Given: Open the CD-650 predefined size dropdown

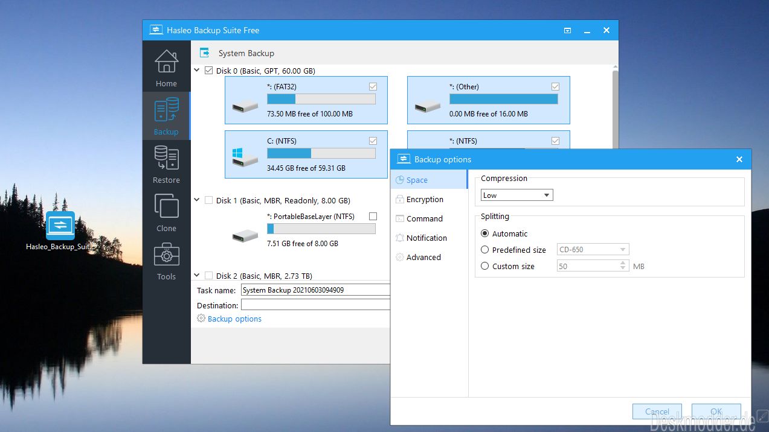Looking at the screenshot, I should pos(593,250).
